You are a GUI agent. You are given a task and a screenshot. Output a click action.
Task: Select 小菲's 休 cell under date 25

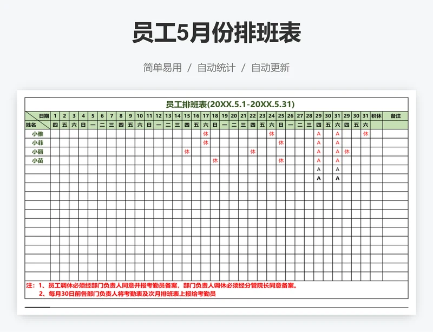point(281,142)
